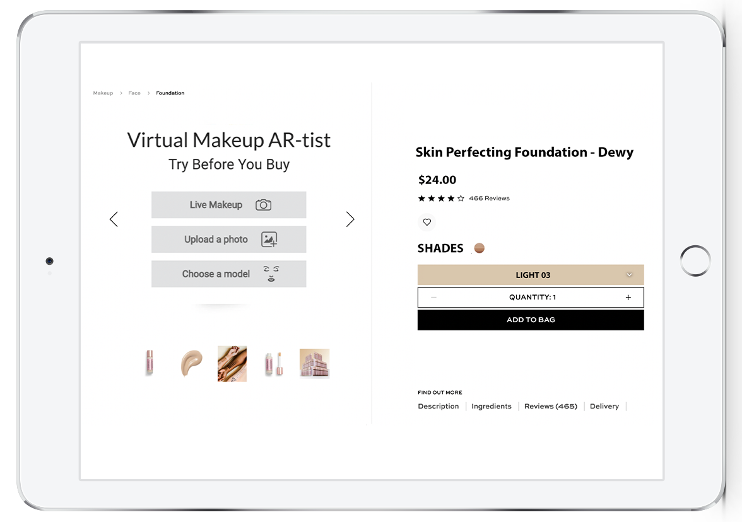Click the camera icon on Live Makeup

tap(264, 205)
